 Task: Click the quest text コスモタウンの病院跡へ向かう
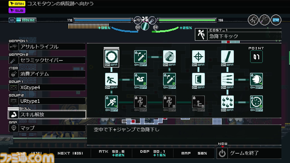60,4
